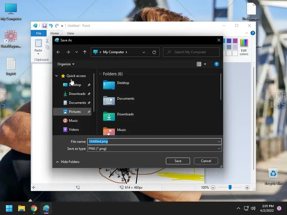This screenshot has width=287, height=215.
Task: Click the Undo arrow in Paint's quick access toolbar
Action: (51, 25)
